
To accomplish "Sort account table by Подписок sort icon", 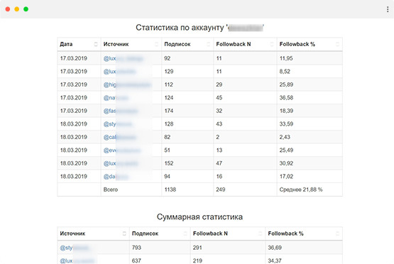I will (x=208, y=44).
